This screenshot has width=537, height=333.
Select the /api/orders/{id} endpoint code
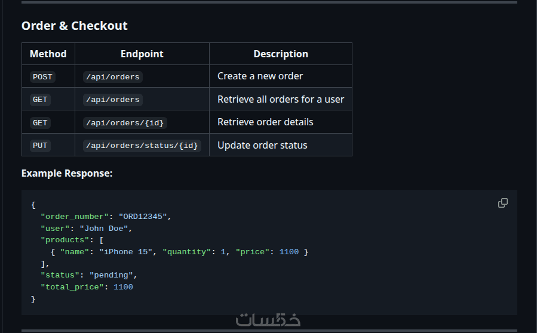pos(124,122)
